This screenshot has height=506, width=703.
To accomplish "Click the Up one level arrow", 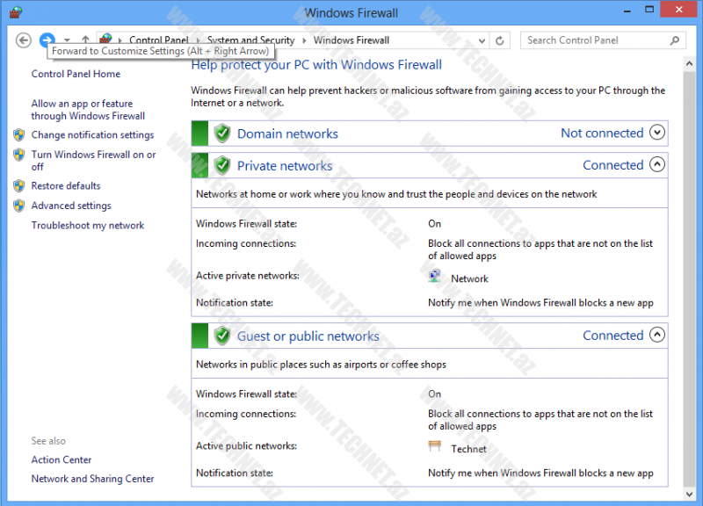I will (x=85, y=40).
